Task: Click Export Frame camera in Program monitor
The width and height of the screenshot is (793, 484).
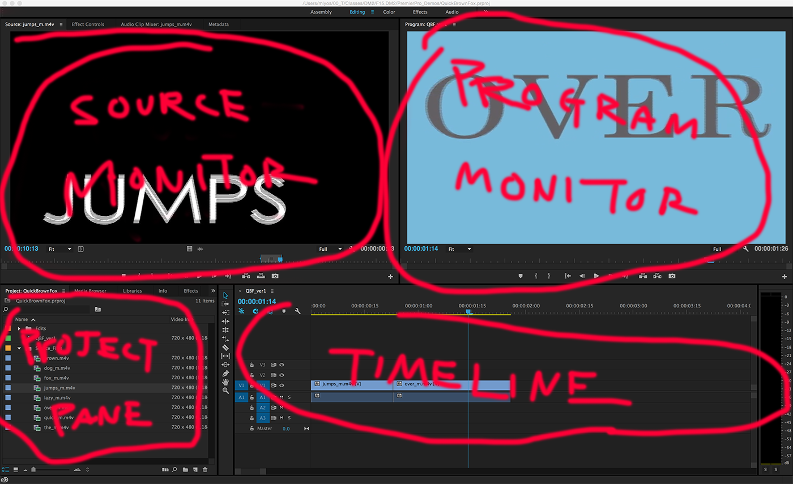Action: point(672,276)
